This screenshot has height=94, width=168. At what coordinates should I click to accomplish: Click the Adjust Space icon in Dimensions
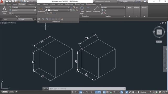[74, 7]
